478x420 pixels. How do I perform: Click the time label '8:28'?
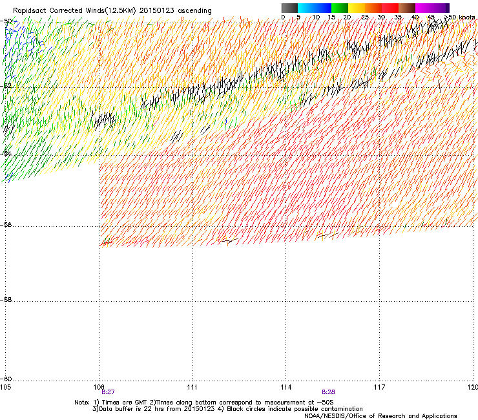328,392
